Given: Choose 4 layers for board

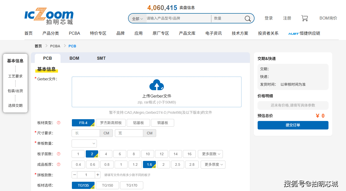Looking at the screenshot, I should pyautogui.click(x=106, y=154).
